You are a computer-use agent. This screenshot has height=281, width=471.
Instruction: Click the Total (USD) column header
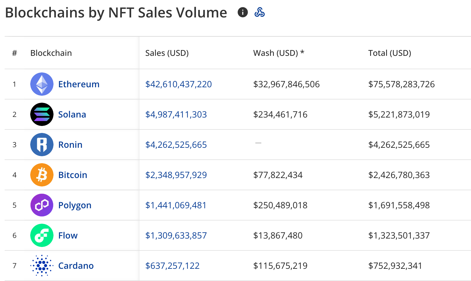coord(390,53)
